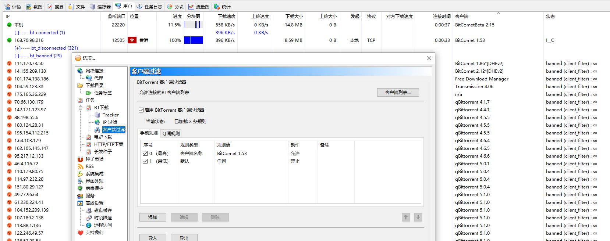Viewport: 610px width, 241px height.
Task: Click progress bar of 168.70.98.216
Action: coord(194,40)
